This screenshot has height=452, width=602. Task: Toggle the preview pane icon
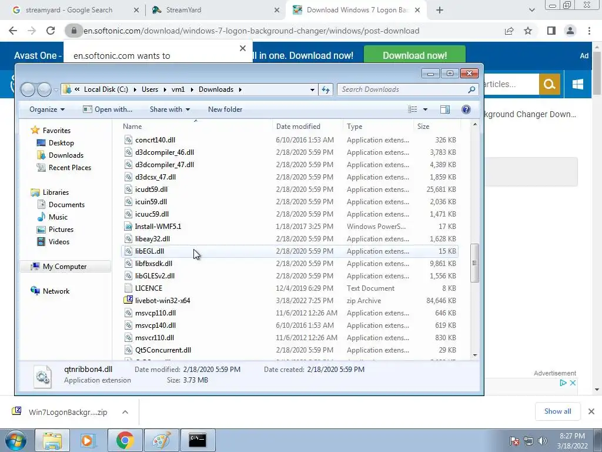tap(445, 109)
